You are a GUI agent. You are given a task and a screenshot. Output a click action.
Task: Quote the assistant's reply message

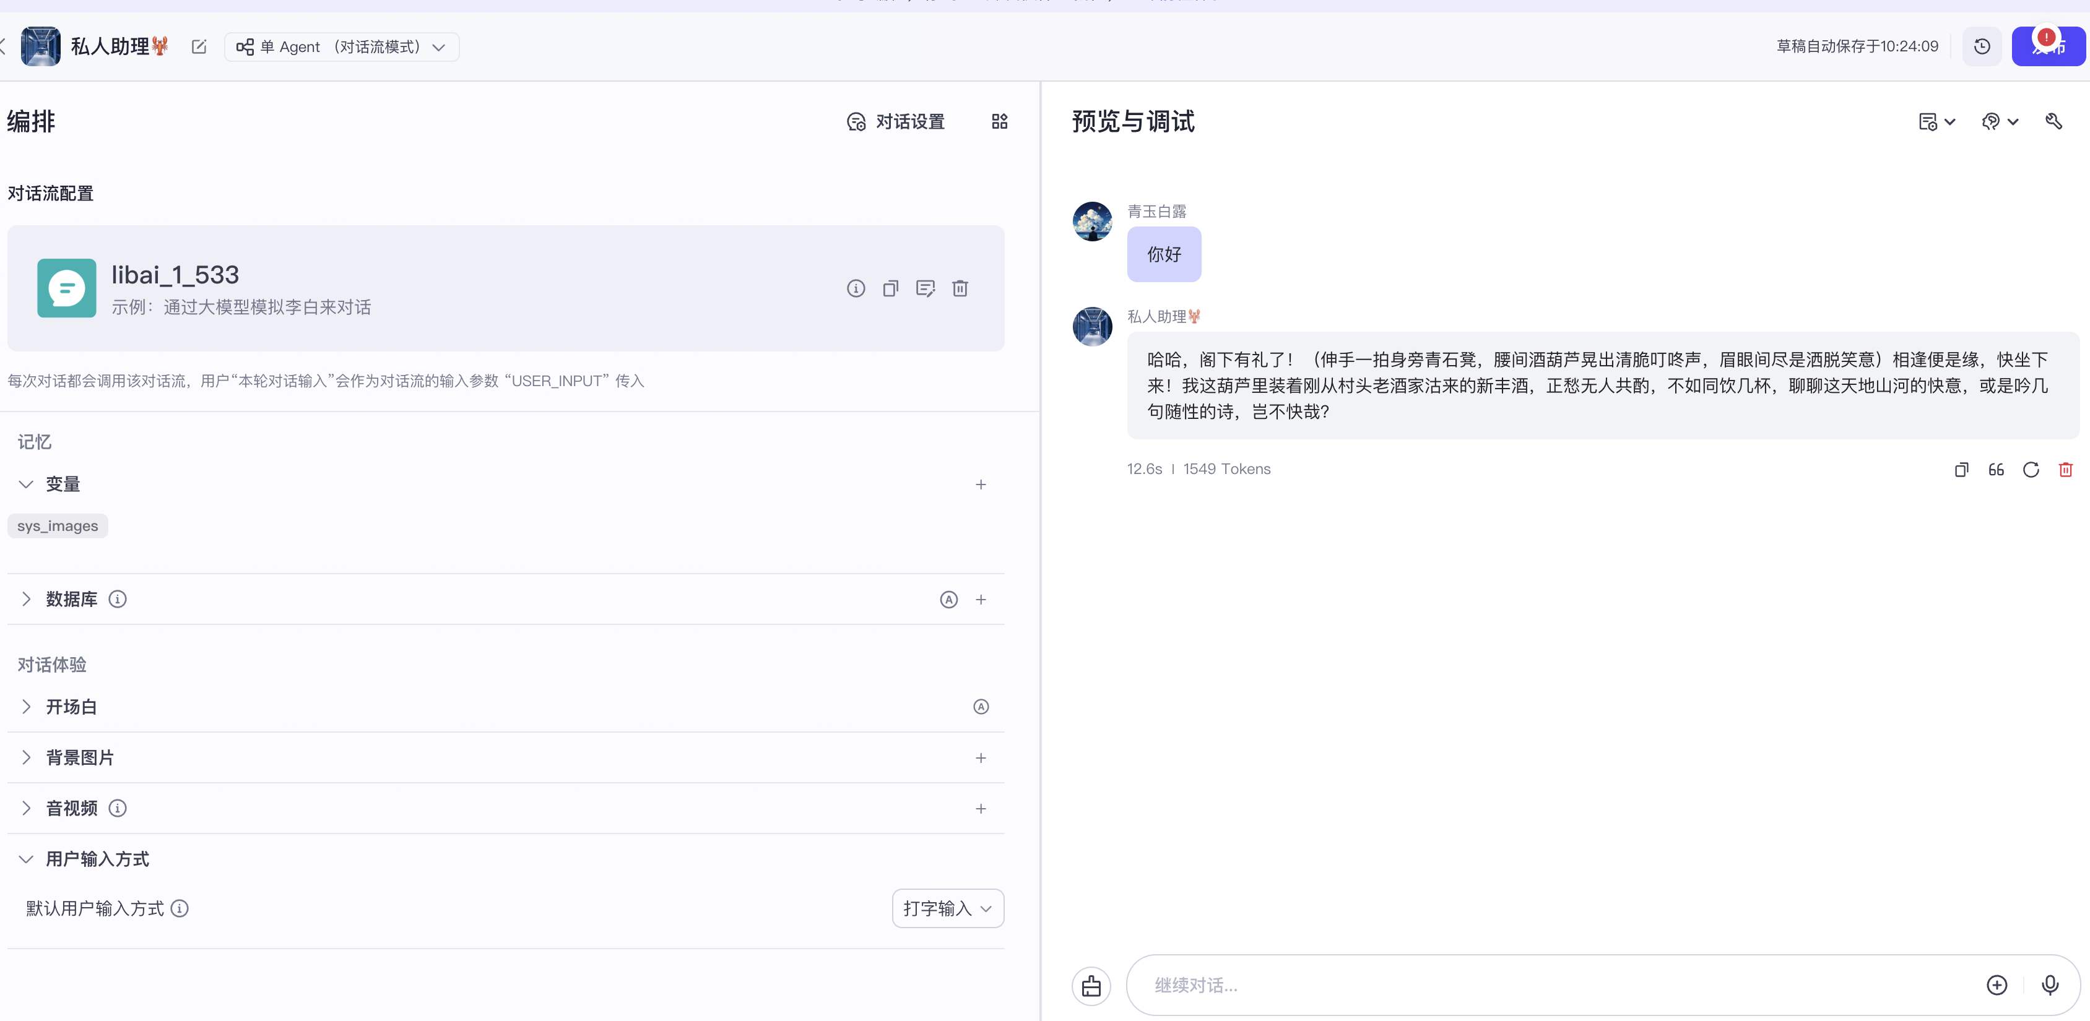coord(1996,470)
